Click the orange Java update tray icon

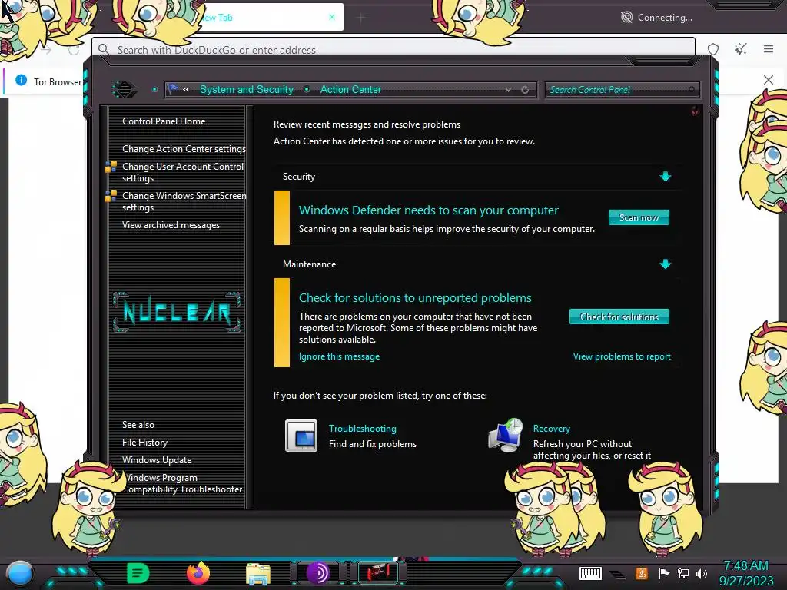pos(642,573)
